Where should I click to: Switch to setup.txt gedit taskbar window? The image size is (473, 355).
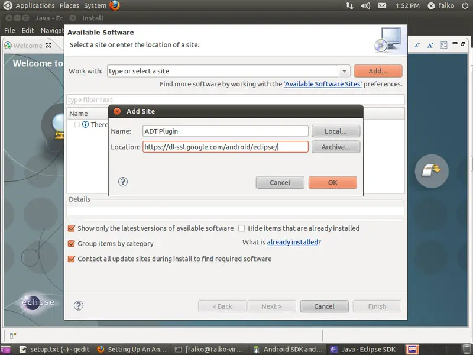(x=54, y=349)
